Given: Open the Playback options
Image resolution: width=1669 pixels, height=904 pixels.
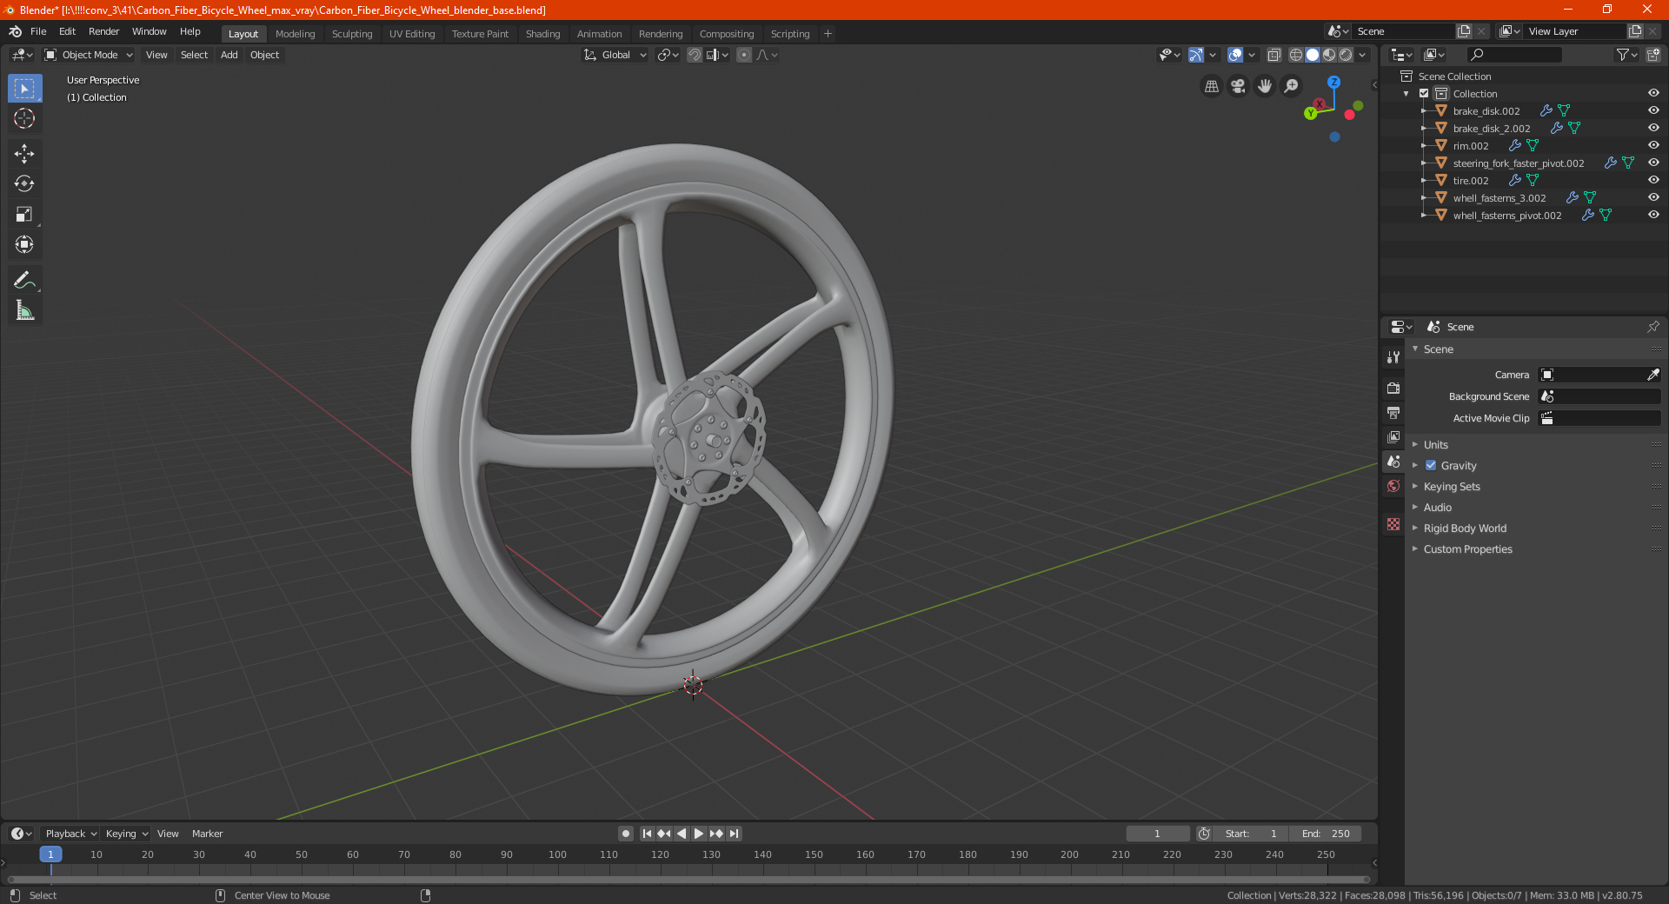Looking at the screenshot, I should [70, 834].
